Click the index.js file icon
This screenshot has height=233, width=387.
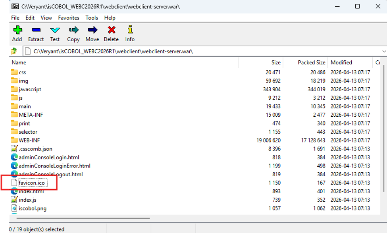pos(14,199)
